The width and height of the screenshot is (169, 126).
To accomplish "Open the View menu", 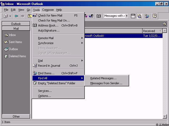I will point(21,10).
